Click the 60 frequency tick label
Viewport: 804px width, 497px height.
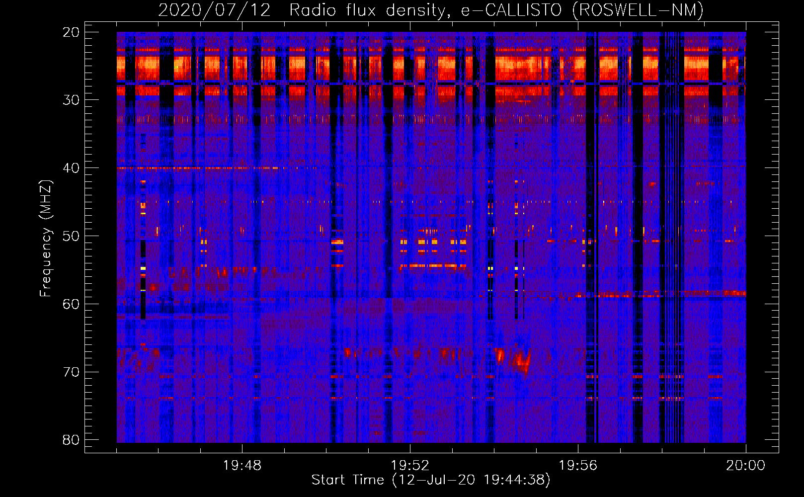click(x=71, y=304)
